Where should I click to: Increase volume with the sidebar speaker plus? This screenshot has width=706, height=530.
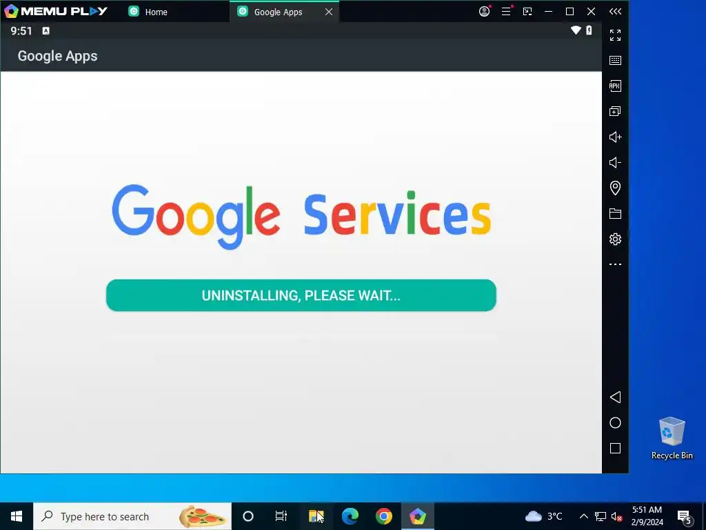coord(615,137)
